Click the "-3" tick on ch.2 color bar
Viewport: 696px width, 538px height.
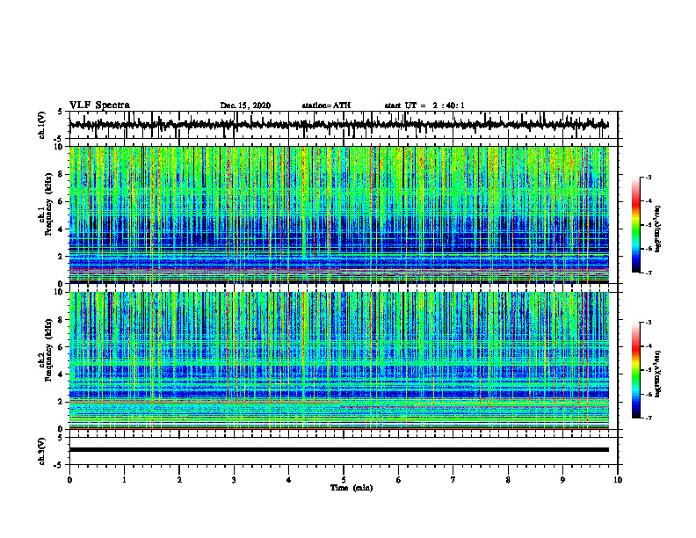(x=649, y=323)
